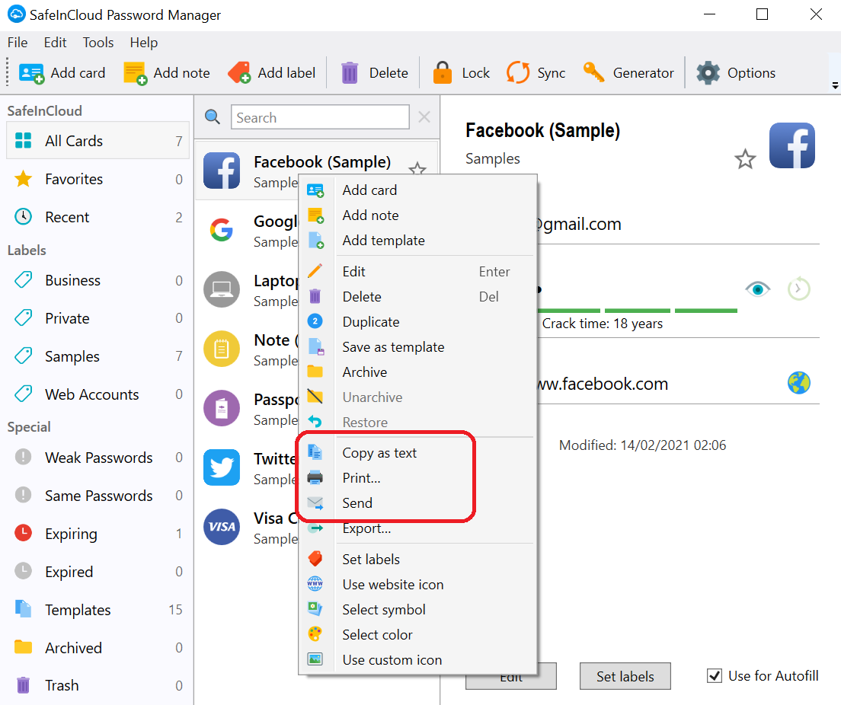The width and height of the screenshot is (841, 705).
Task: Show Recent cards
Action: point(98,217)
